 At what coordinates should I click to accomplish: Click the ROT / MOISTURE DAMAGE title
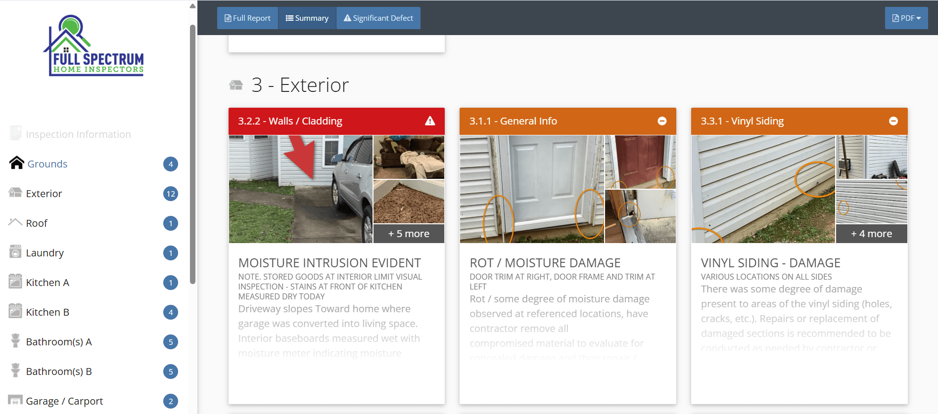(x=545, y=263)
